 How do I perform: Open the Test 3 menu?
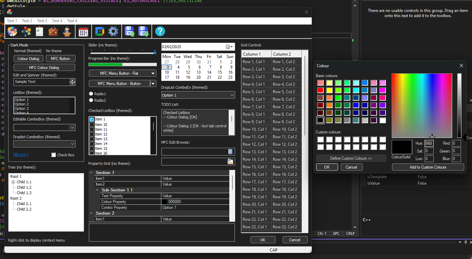[x=42, y=21]
